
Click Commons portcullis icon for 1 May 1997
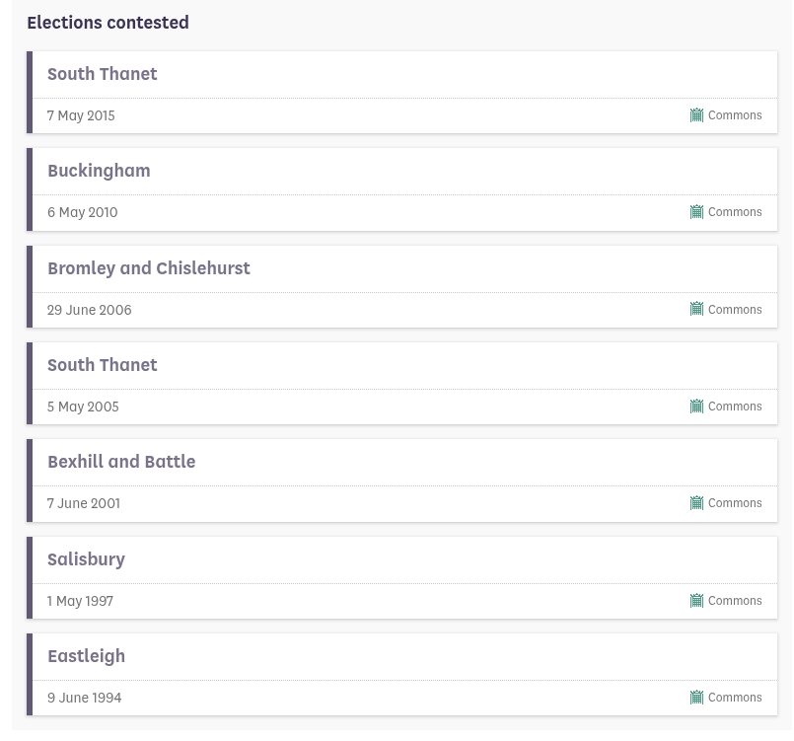tap(696, 601)
